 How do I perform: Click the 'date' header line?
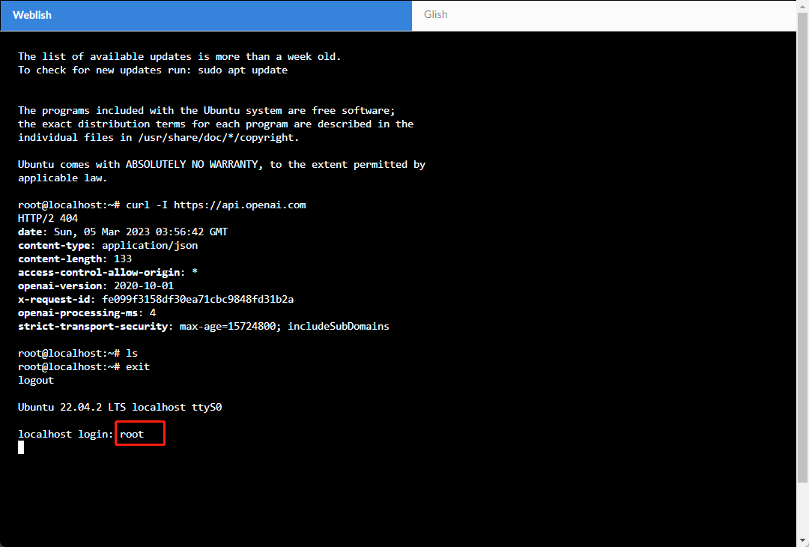123,232
